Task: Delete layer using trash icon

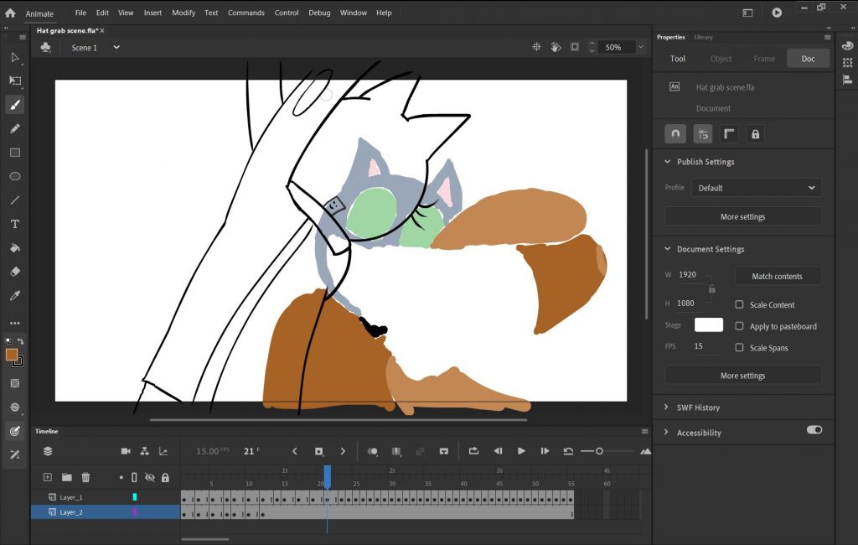Action: pyautogui.click(x=85, y=477)
